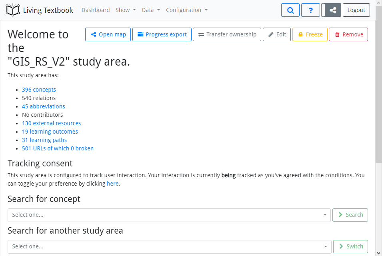382x256 pixels.
Task: Freeze the study area with lock button
Action: 310,34
